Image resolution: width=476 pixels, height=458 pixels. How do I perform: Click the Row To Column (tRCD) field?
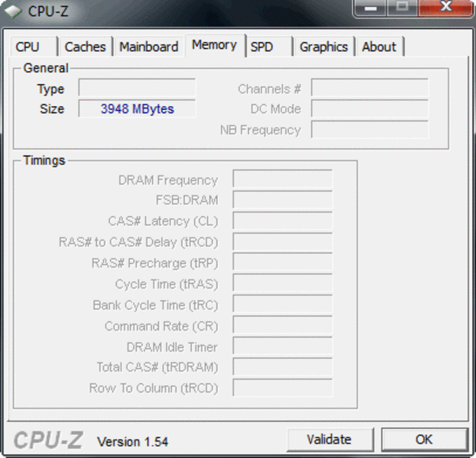tap(283, 388)
